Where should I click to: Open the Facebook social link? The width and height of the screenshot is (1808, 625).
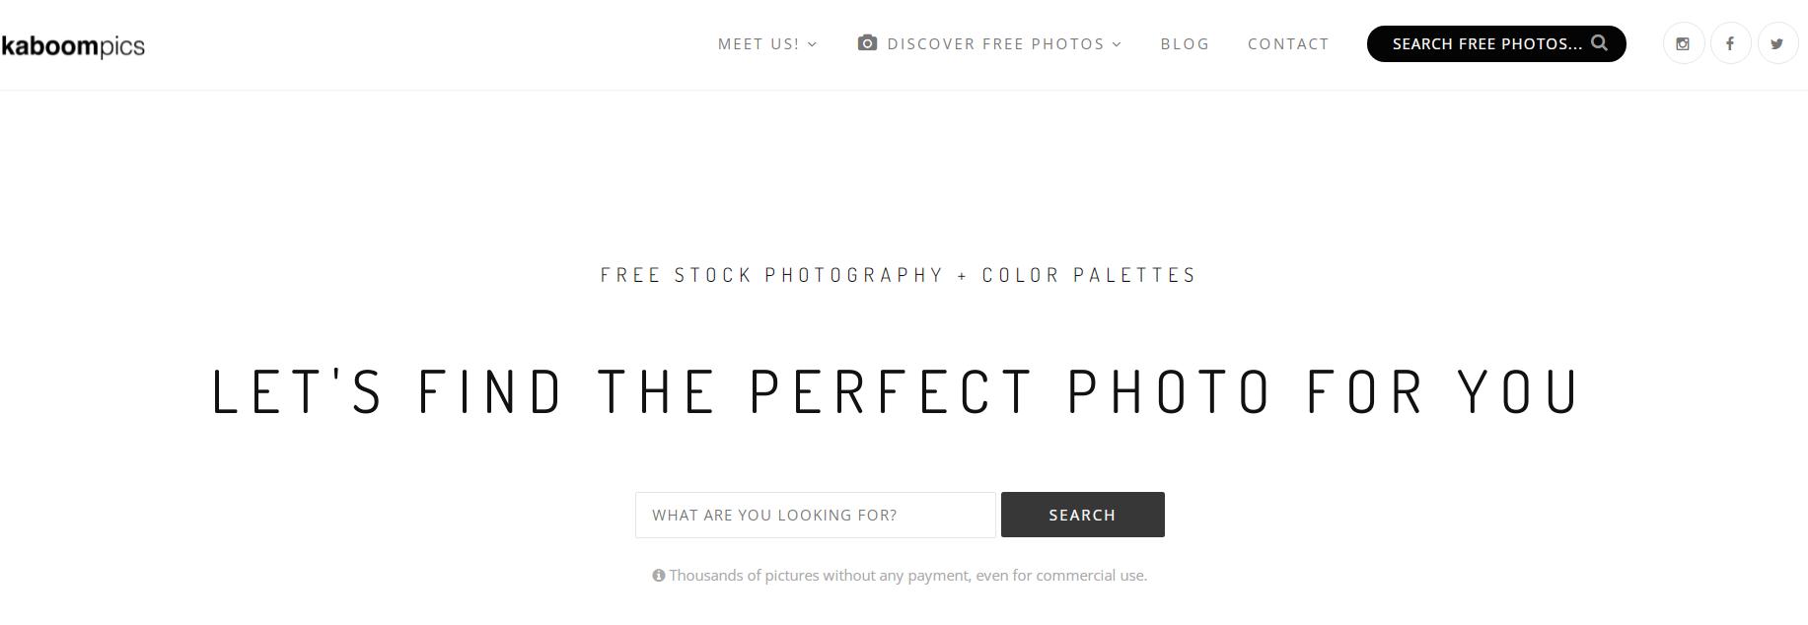(1730, 44)
